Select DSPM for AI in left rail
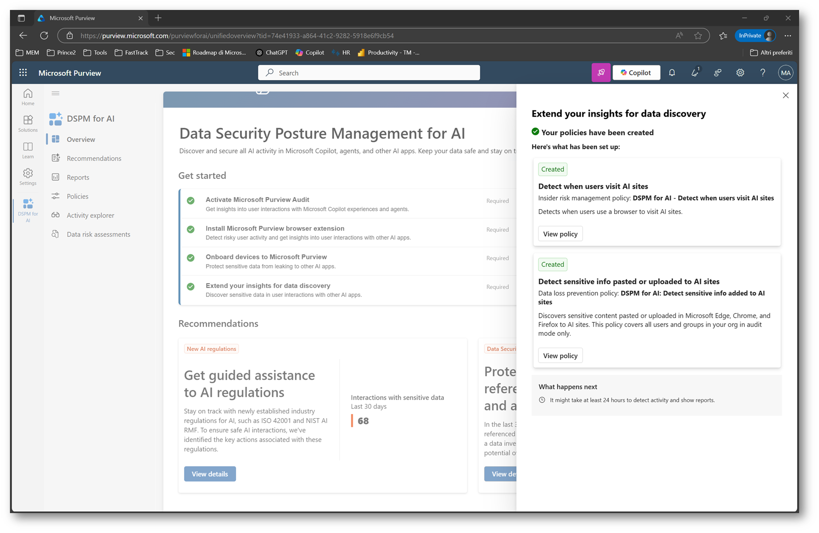Image resolution: width=819 pixels, height=533 pixels. 28,210
